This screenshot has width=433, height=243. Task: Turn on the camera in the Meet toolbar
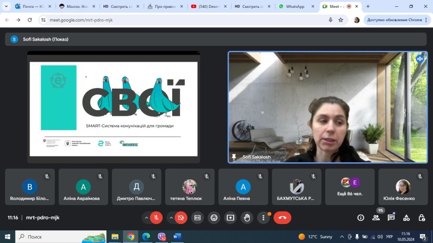coord(181,218)
